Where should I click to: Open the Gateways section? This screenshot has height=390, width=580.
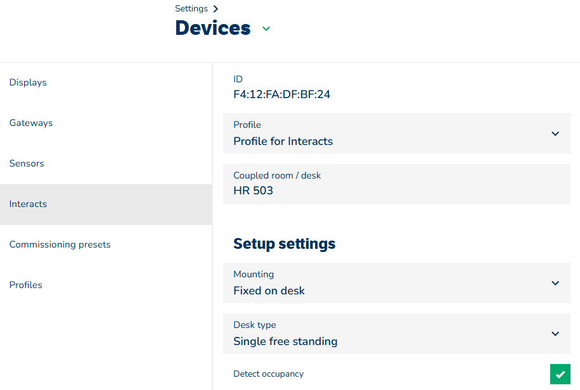pyautogui.click(x=31, y=123)
